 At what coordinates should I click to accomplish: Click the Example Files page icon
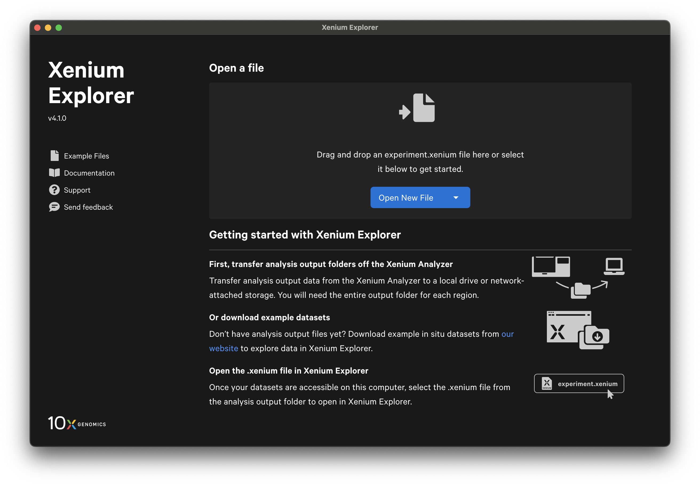click(x=55, y=156)
